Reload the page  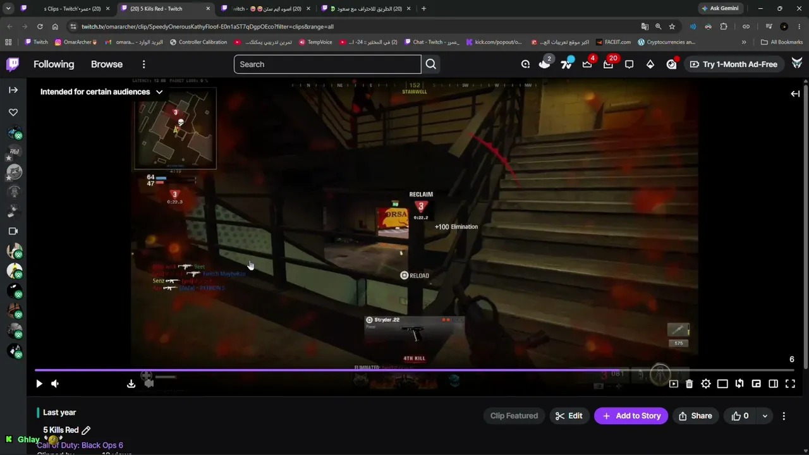click(x=40, y=27)
